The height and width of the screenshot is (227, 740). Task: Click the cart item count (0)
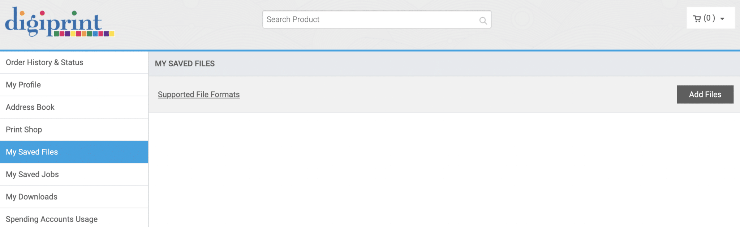click(709, 18)
